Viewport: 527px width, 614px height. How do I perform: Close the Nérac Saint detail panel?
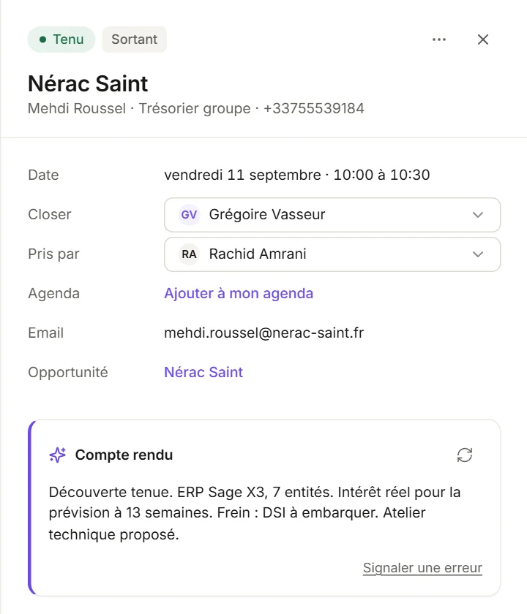(482, 39)
